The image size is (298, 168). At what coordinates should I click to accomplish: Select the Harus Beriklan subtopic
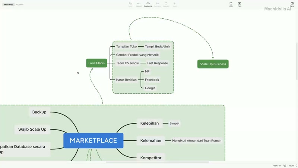click(126, 80)
